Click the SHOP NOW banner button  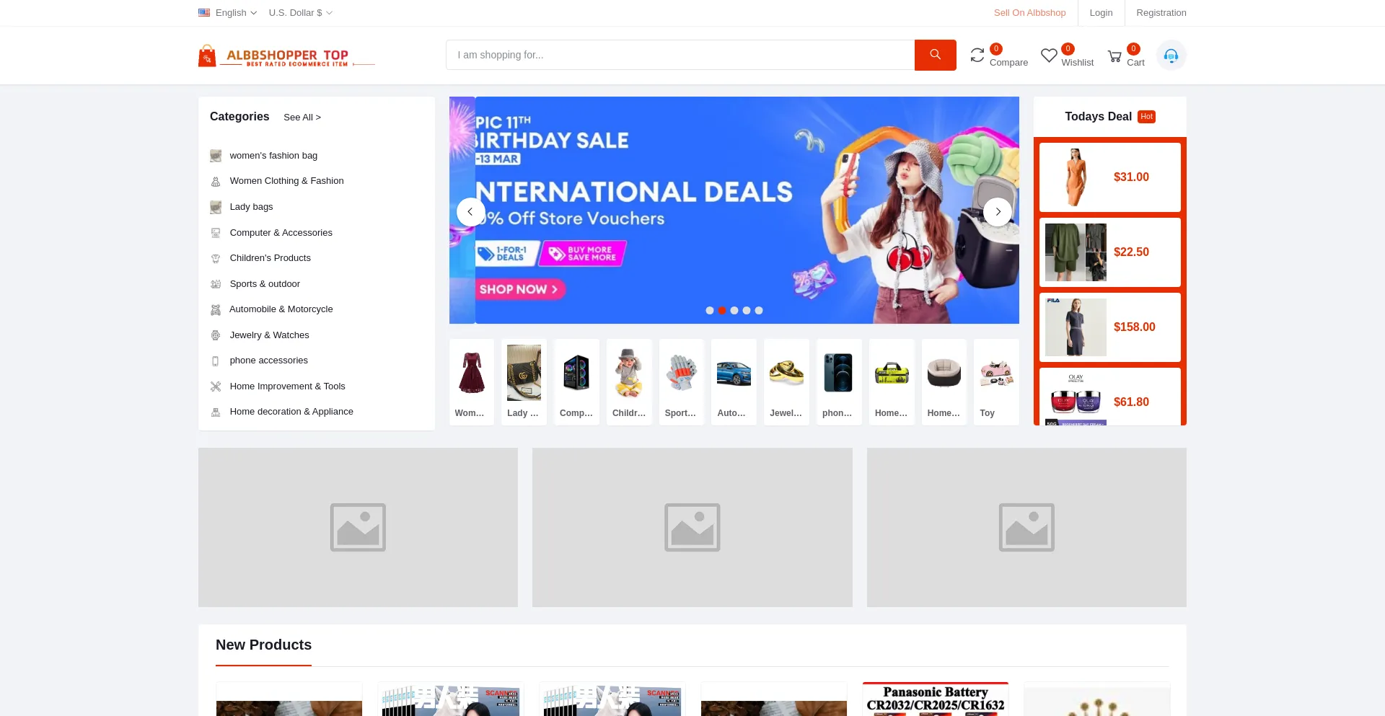tap(520, 289)
